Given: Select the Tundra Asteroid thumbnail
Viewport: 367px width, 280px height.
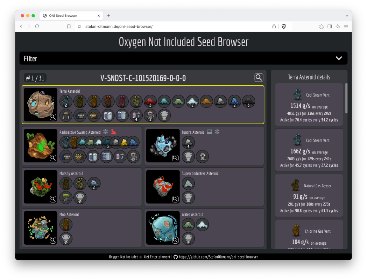Looking at the screenshot, I should (163, 146).
